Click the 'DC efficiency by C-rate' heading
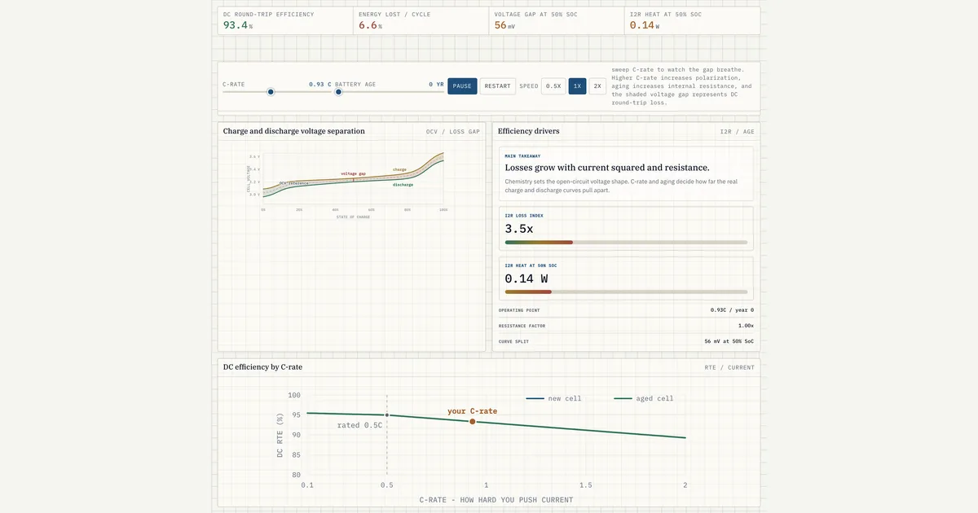 click(x=262, y=367)
